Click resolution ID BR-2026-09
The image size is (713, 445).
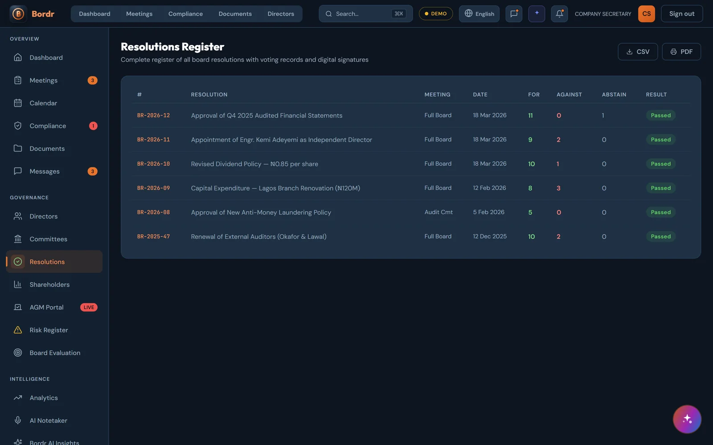(x=153, y=188)
